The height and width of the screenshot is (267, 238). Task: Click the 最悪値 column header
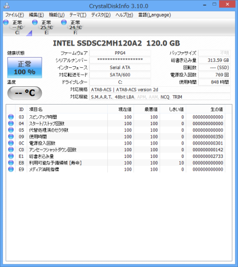[x=147, y=110]
